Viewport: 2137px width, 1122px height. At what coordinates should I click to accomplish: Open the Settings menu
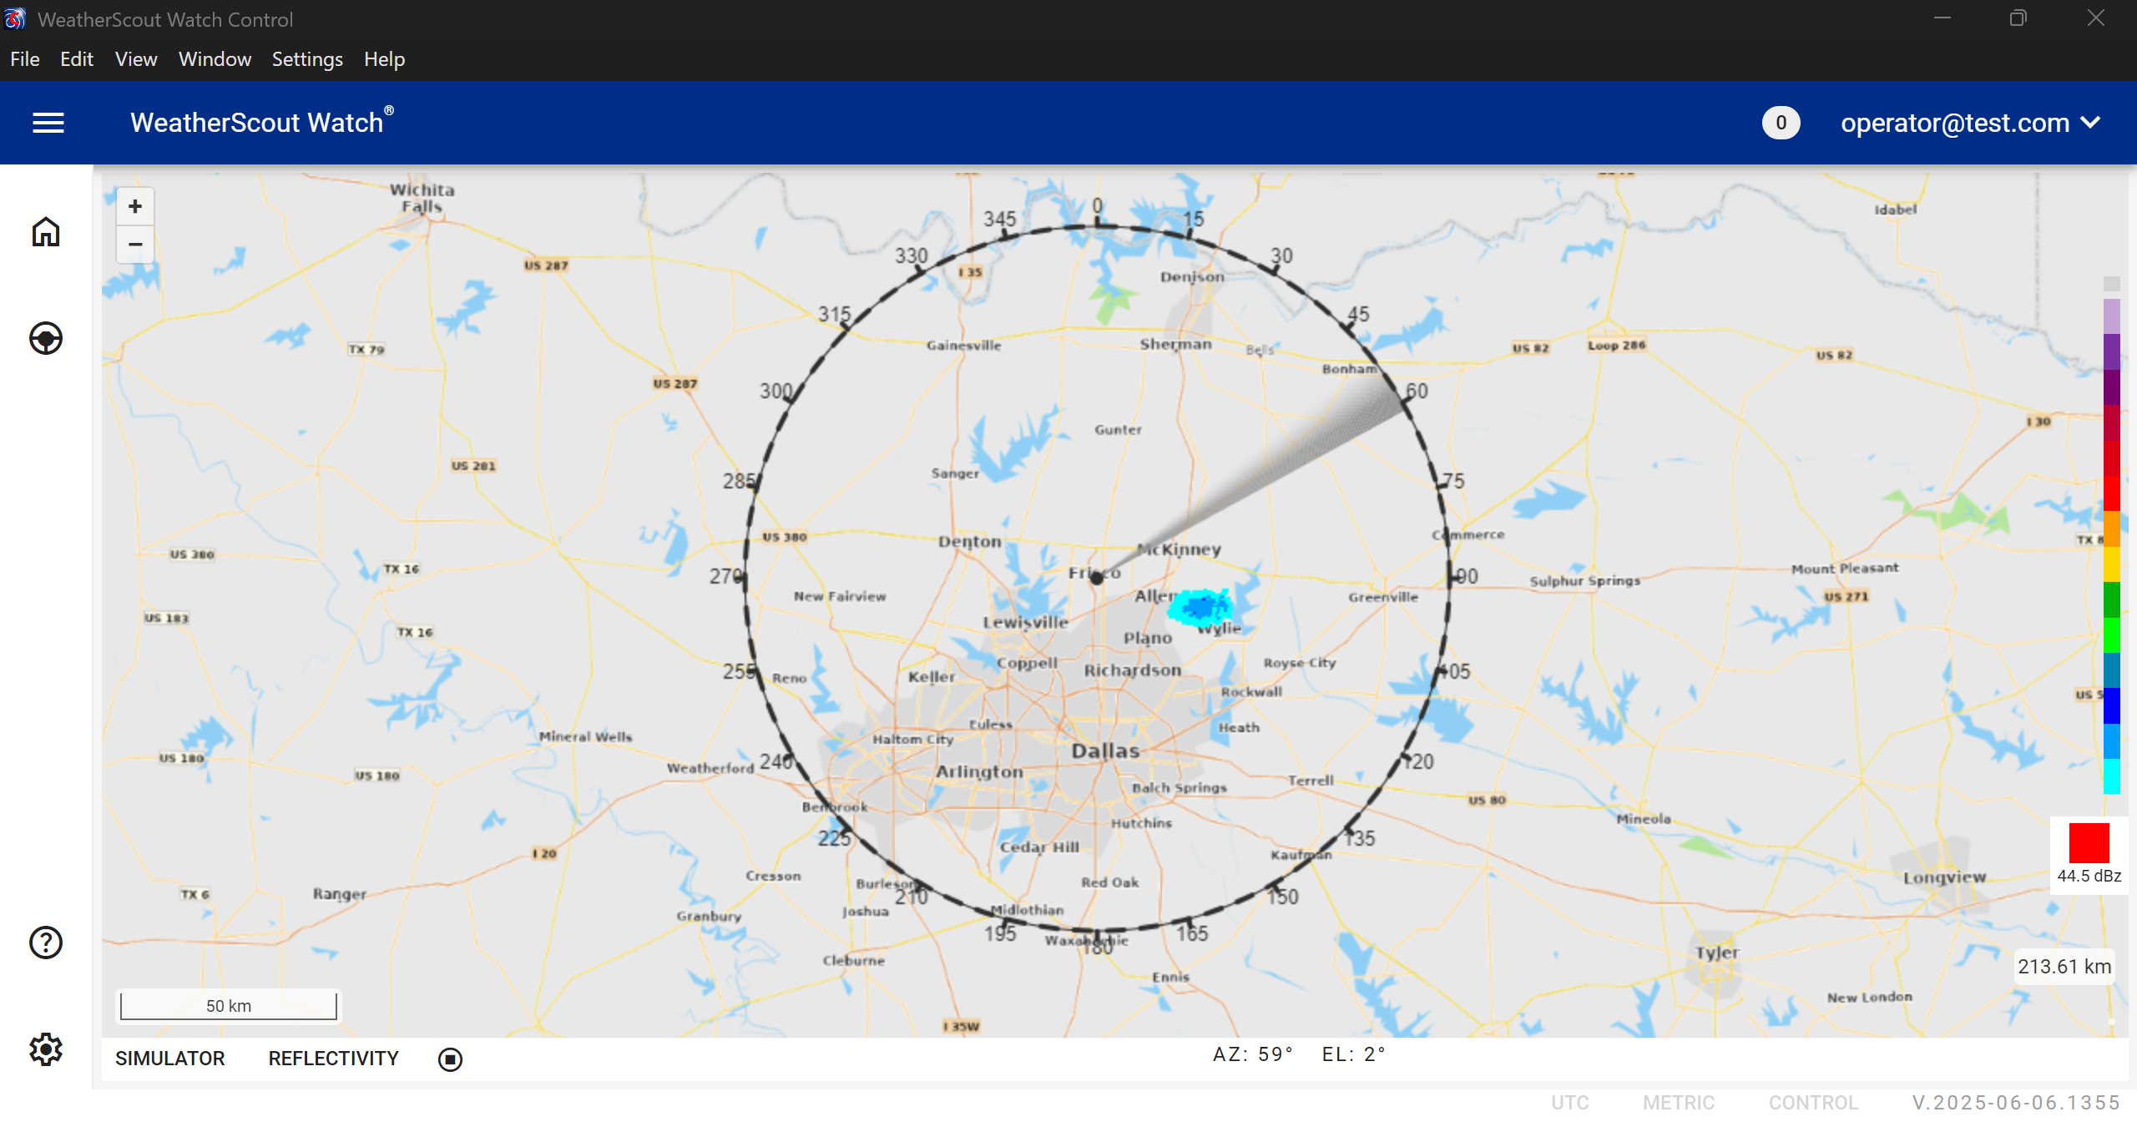pos(307,59)
